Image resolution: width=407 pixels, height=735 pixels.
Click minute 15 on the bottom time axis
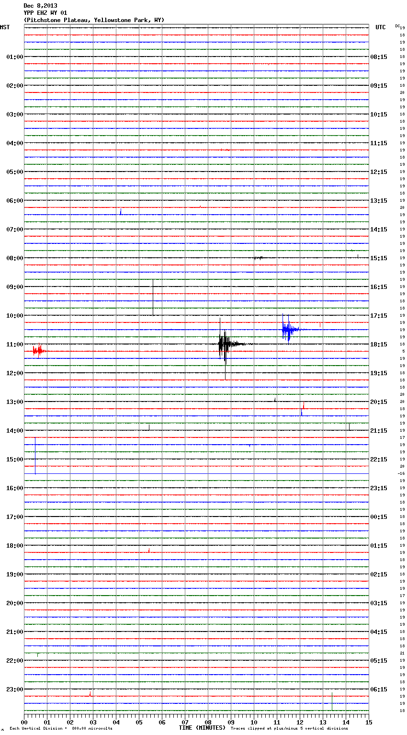click(368, 722)
